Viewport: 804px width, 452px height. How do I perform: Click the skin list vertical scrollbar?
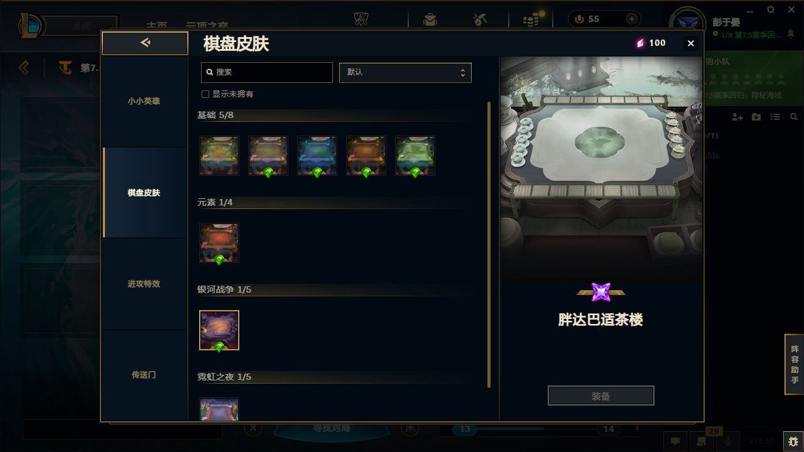489,245
